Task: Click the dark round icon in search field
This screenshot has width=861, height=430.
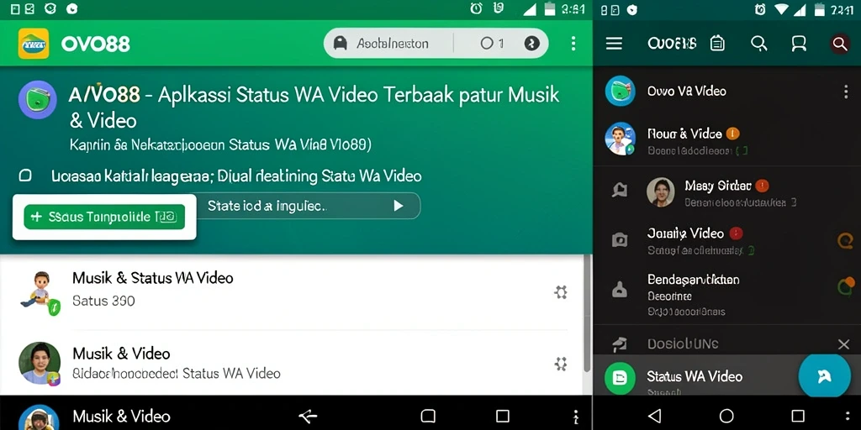Action: click(x=531, y=44)
